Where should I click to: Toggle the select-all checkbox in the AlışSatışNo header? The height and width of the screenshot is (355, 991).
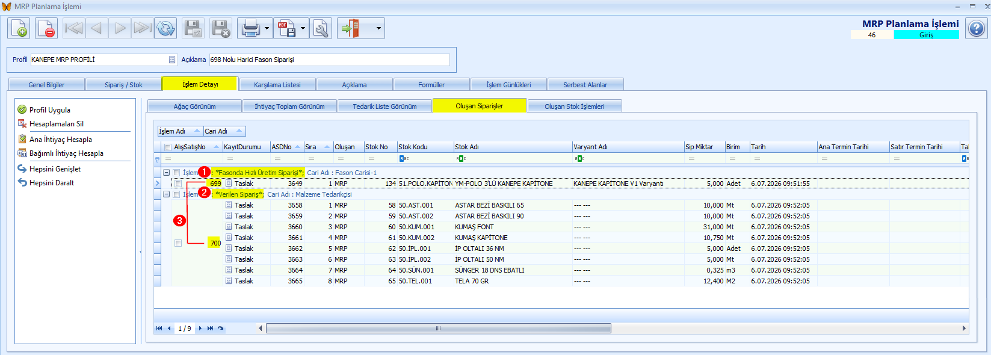168,147
